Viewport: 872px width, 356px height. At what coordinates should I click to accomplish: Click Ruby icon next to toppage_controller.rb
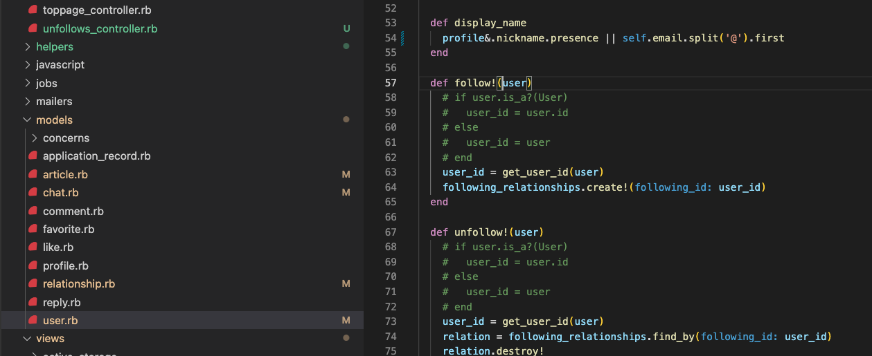tap(32, 10)
